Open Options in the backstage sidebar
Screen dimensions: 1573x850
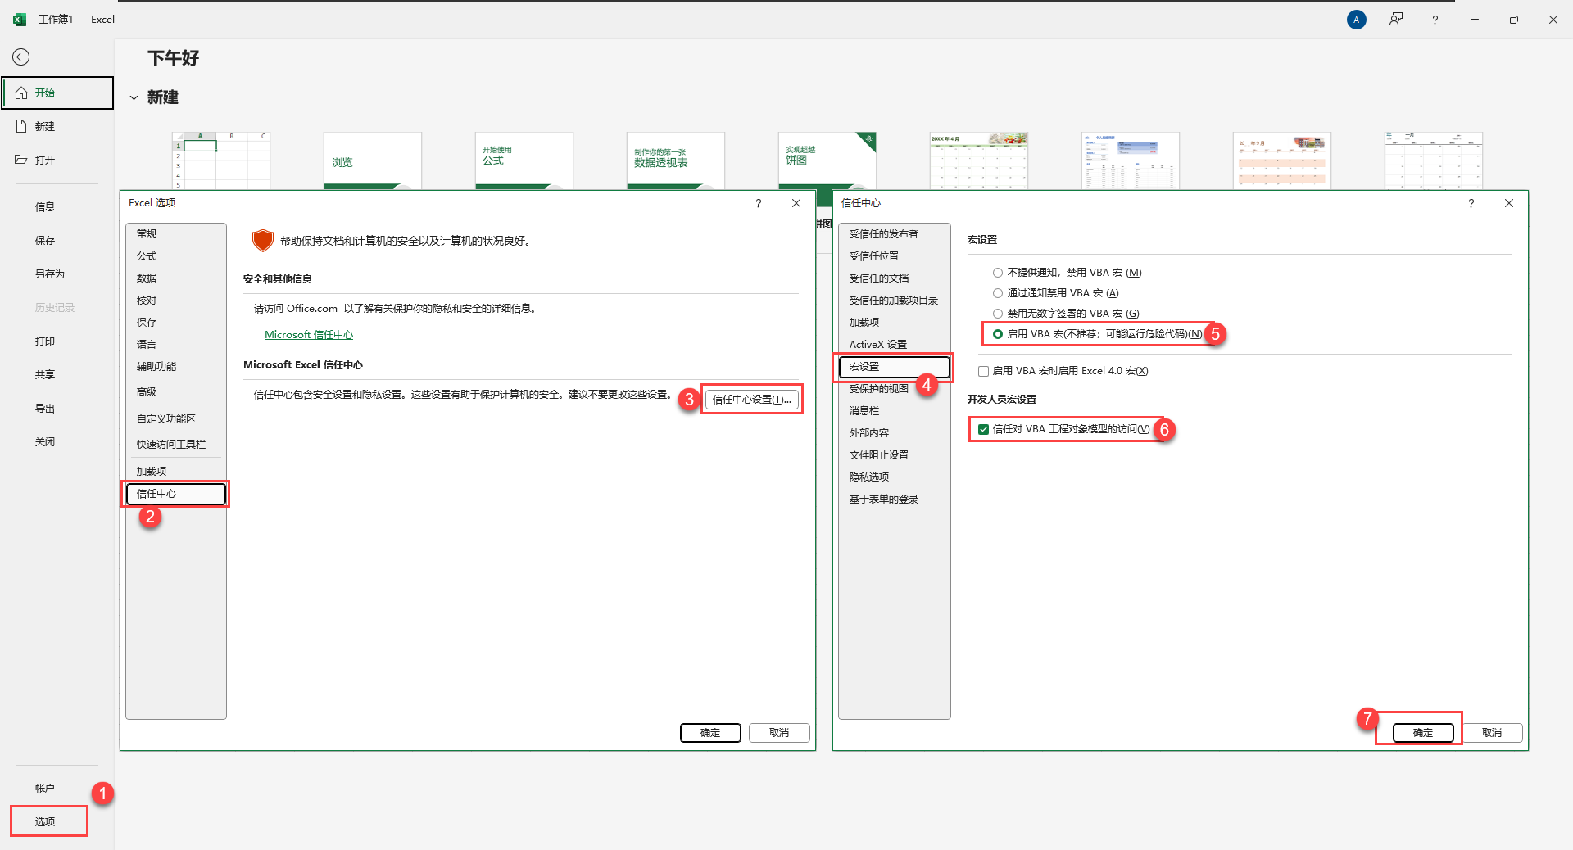pyautogui.click(x=46, y=821)
